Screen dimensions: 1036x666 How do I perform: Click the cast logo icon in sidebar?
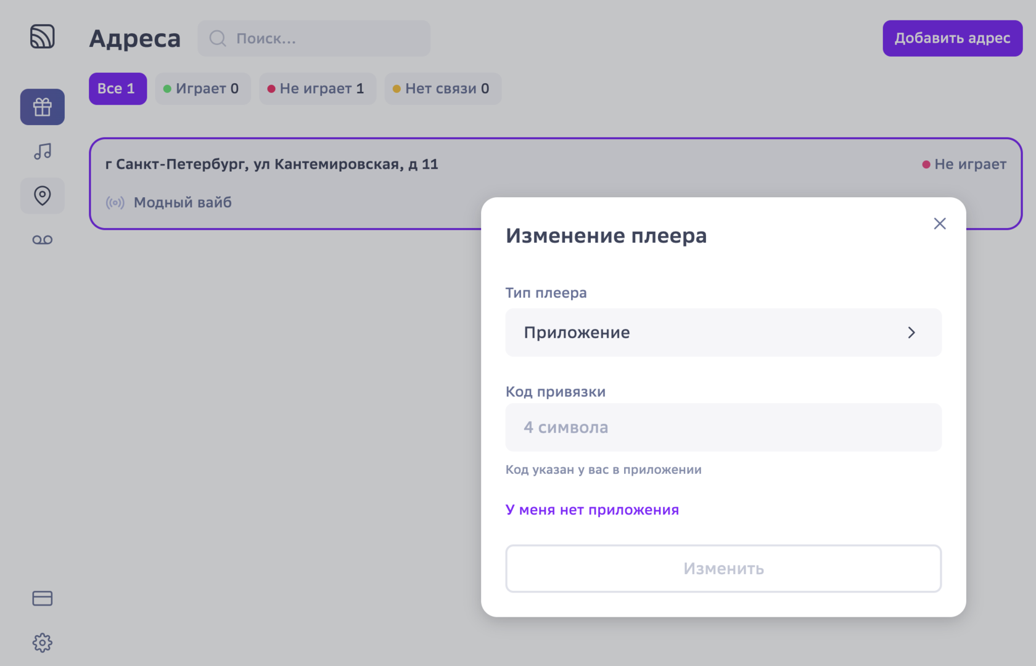(x=42, y=37)
